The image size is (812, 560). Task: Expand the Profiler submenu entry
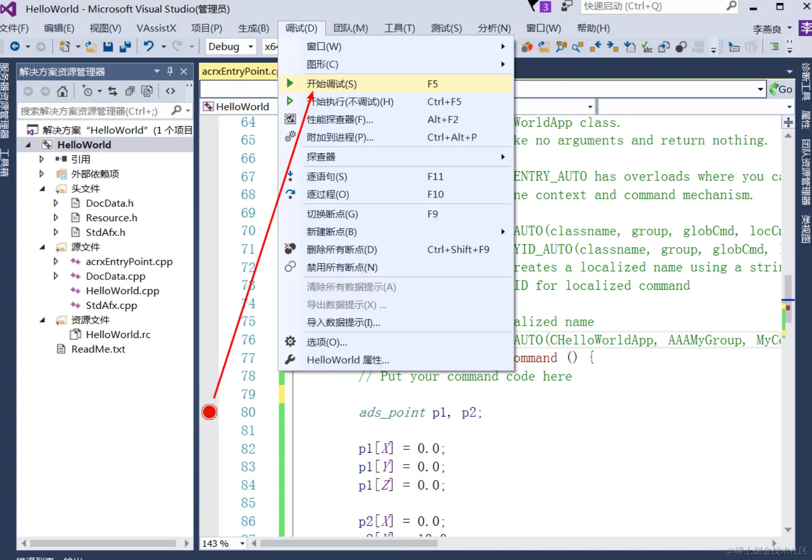395,157
